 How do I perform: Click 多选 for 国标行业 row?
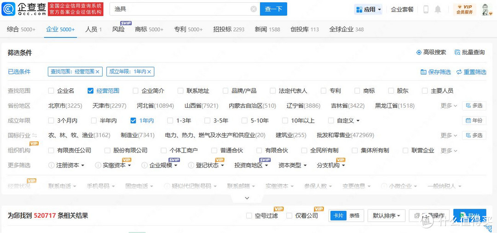coord(474,135)
